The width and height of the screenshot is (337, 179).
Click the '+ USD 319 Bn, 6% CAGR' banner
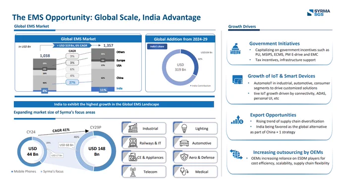(x=72, y=45)
